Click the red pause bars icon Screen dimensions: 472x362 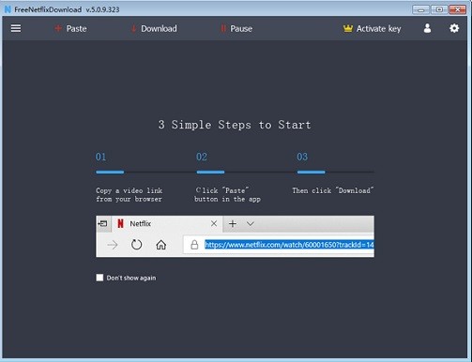click(x=223, y=28)
